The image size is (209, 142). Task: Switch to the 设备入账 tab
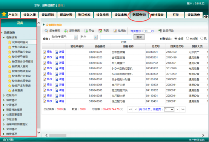(x=29, y=15)
